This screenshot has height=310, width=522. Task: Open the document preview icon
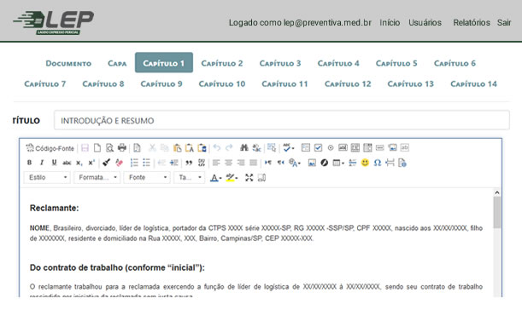tap(109, 147)
